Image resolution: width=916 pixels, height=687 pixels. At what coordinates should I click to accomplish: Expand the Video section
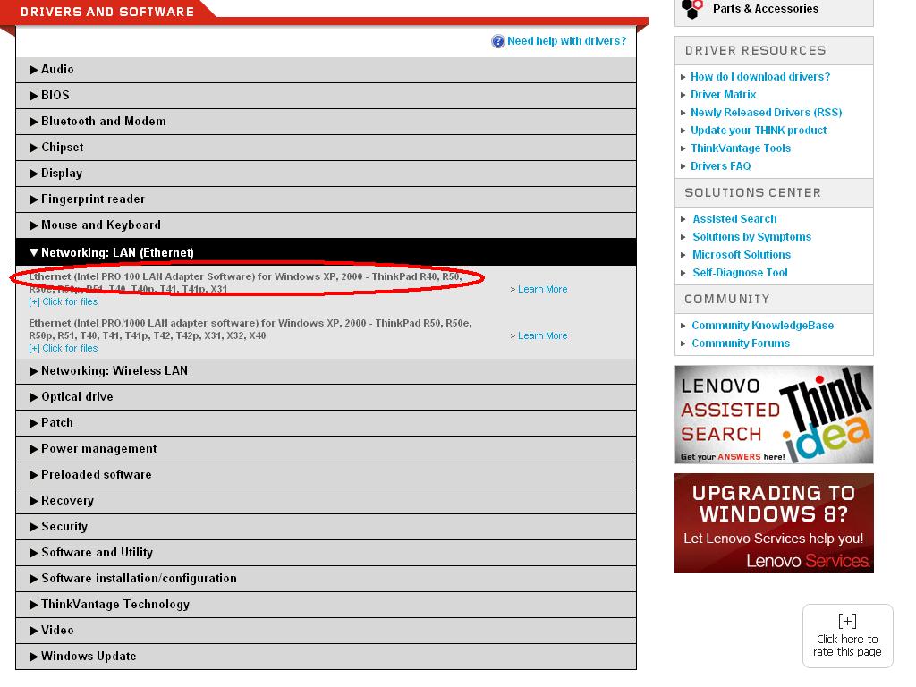[326, 631]
